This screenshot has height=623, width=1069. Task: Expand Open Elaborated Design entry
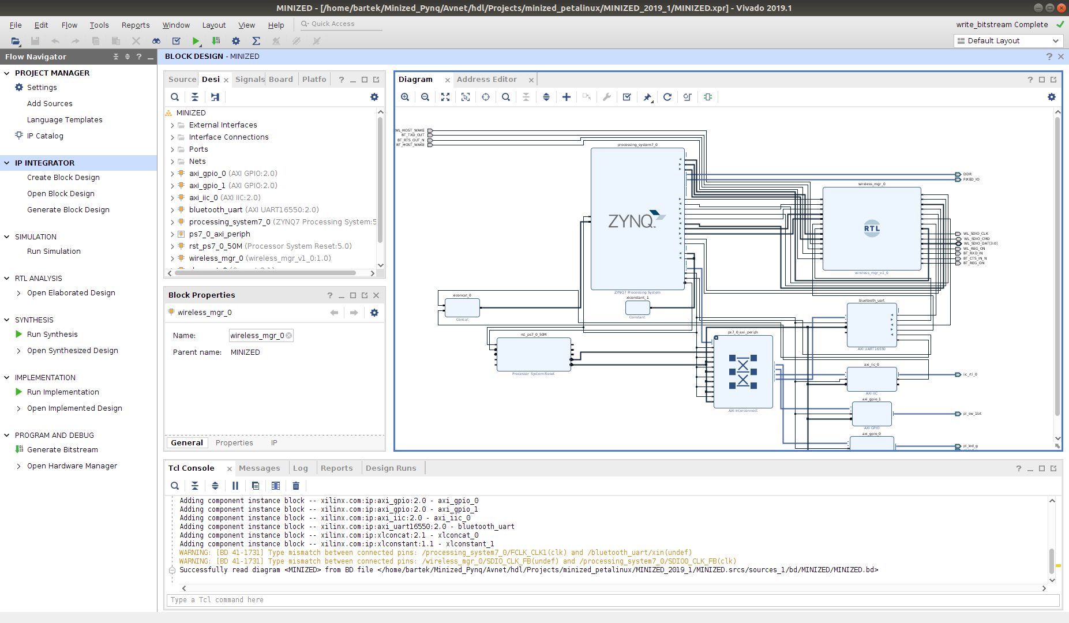coord(19,293)
